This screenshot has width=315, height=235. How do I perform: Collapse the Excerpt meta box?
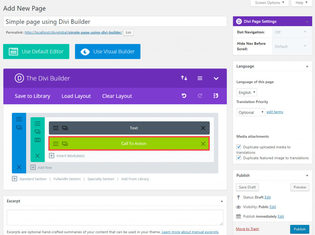(222, 201)
